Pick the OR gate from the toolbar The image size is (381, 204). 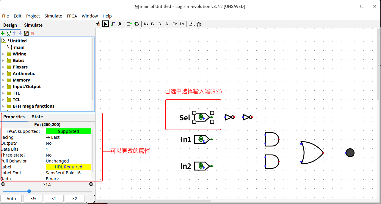160,24
